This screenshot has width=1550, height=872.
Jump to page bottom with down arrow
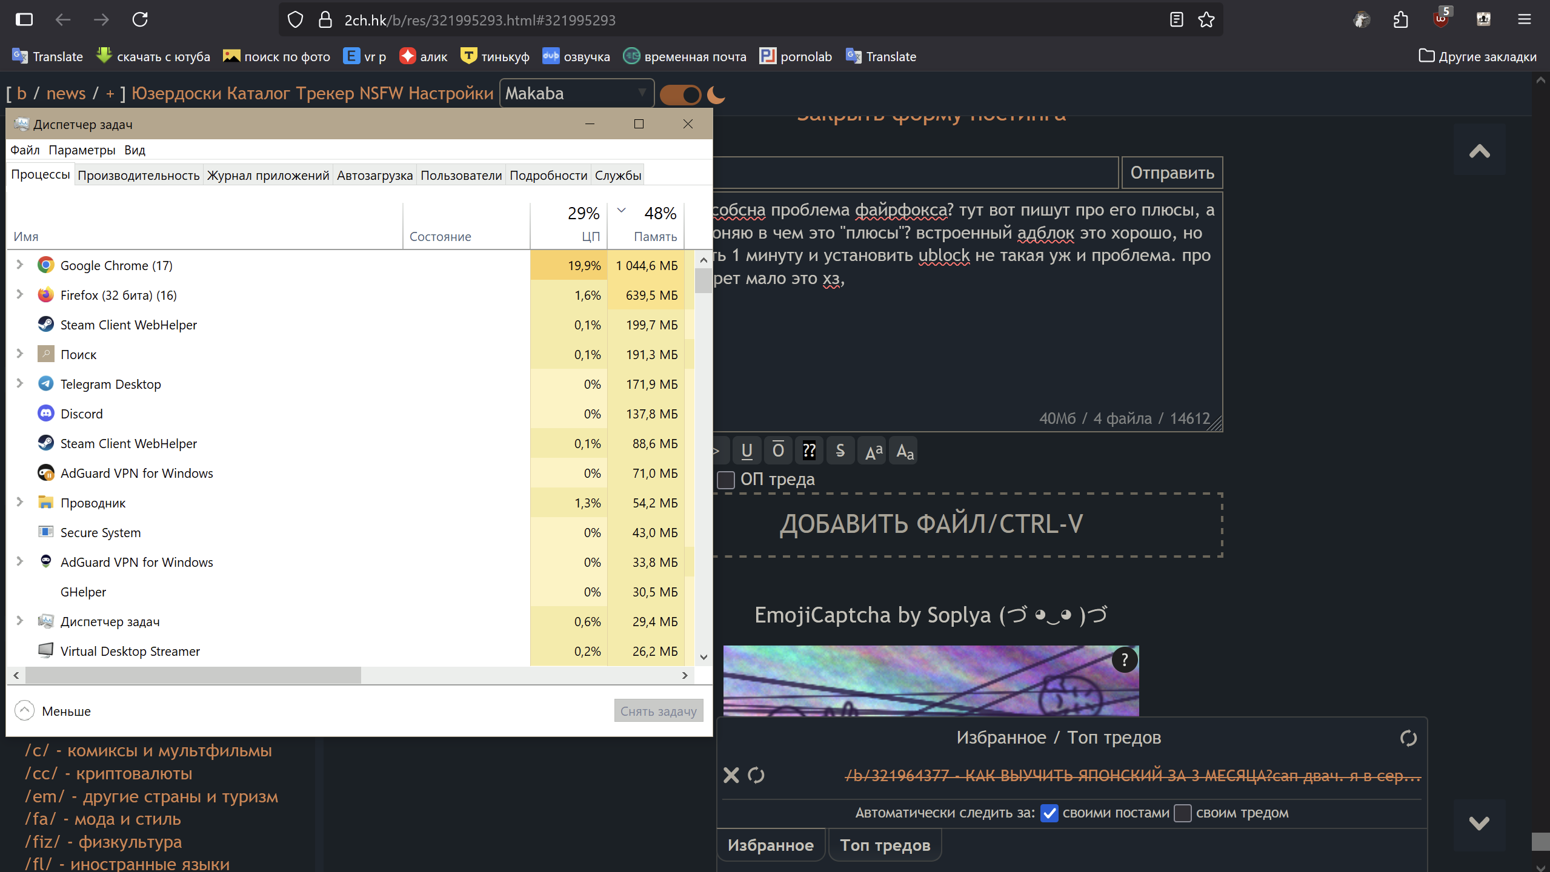click(x=1479, y=823)
